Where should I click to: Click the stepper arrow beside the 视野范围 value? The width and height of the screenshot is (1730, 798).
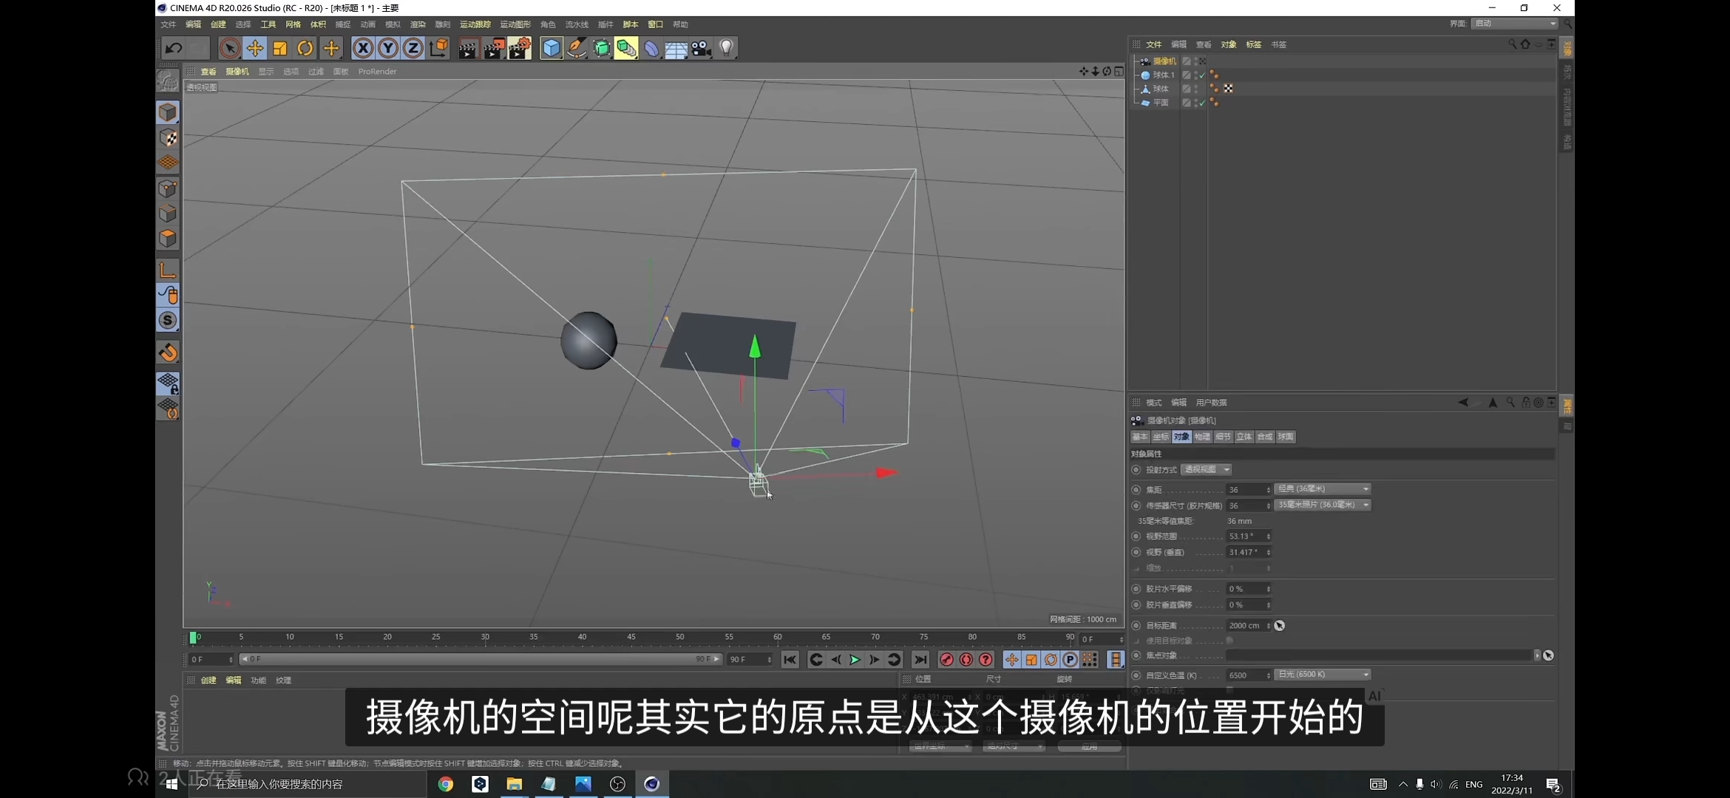(x=1269, y=537)
